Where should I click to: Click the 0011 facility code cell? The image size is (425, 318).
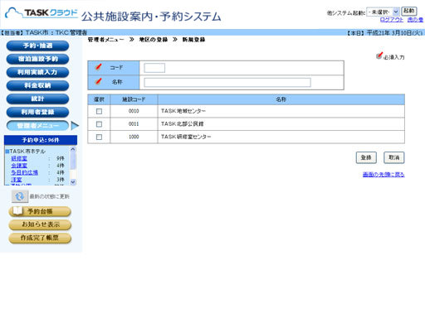click(134, 124)
